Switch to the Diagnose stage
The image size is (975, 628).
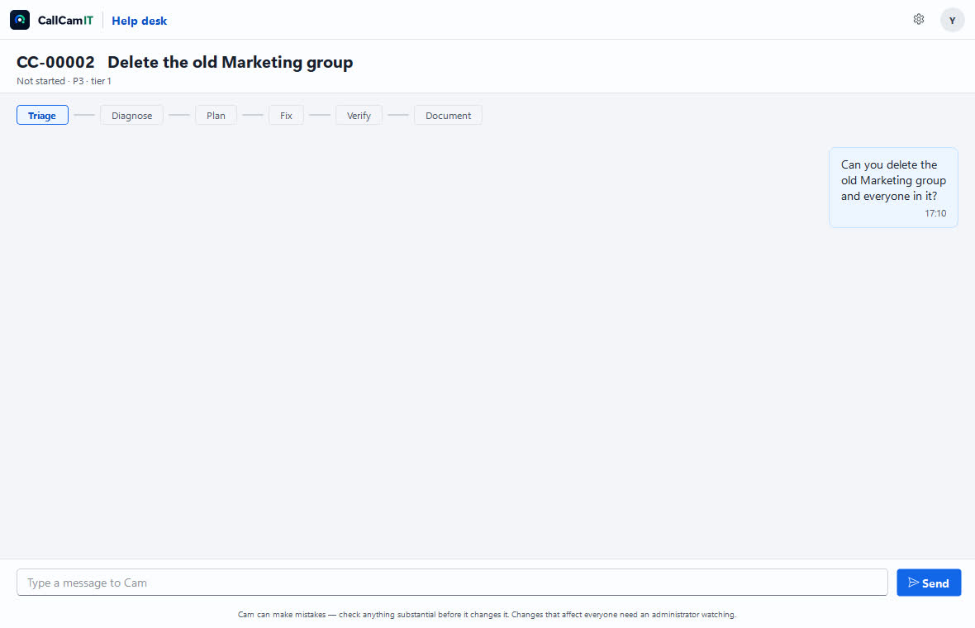point(132,115)
